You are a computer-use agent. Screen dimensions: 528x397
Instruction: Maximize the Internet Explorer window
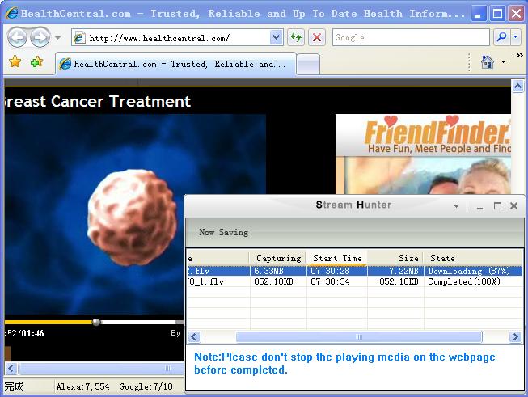click(497, 14)
